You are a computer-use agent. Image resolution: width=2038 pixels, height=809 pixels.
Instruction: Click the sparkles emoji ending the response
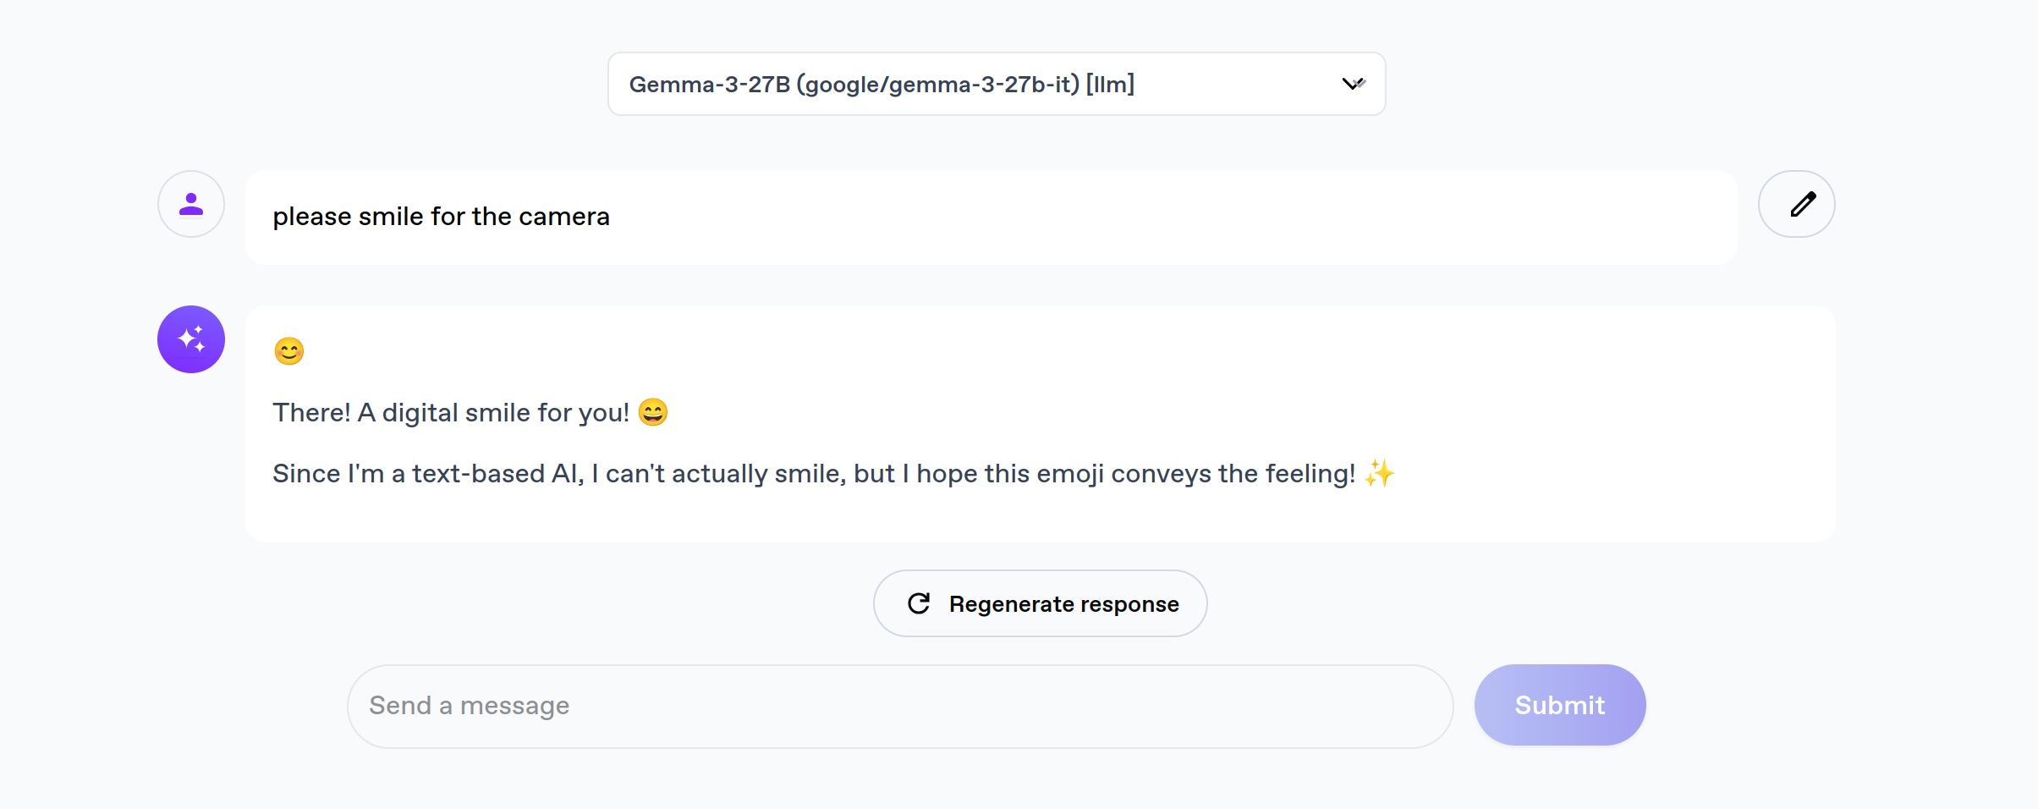tap(1379, 473)
